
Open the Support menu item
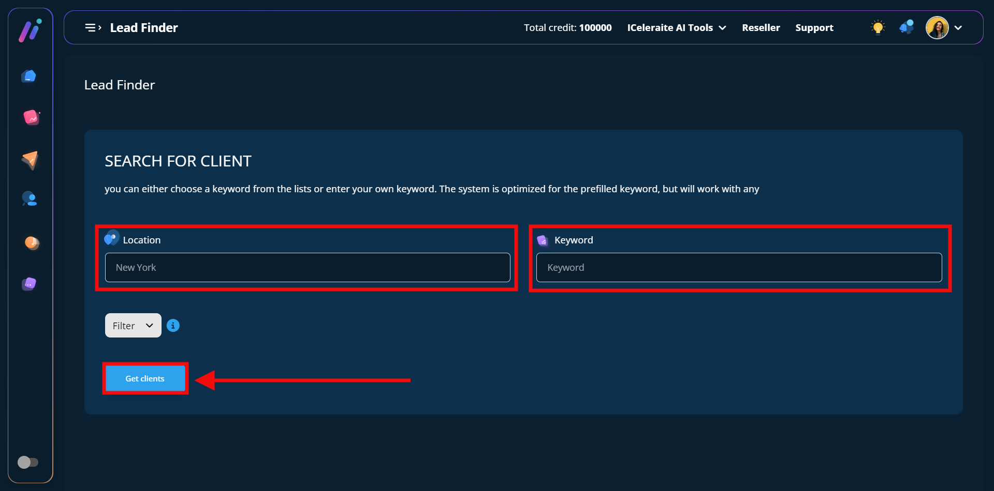tap(814, 28)
